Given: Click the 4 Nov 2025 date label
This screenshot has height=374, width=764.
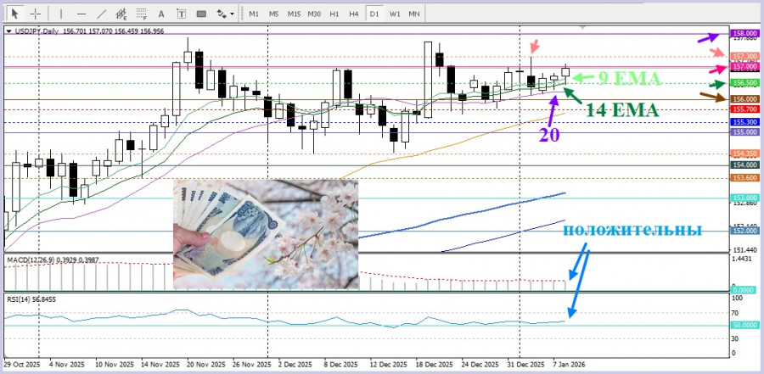Looking at the screenshot, I should [68, 365].
